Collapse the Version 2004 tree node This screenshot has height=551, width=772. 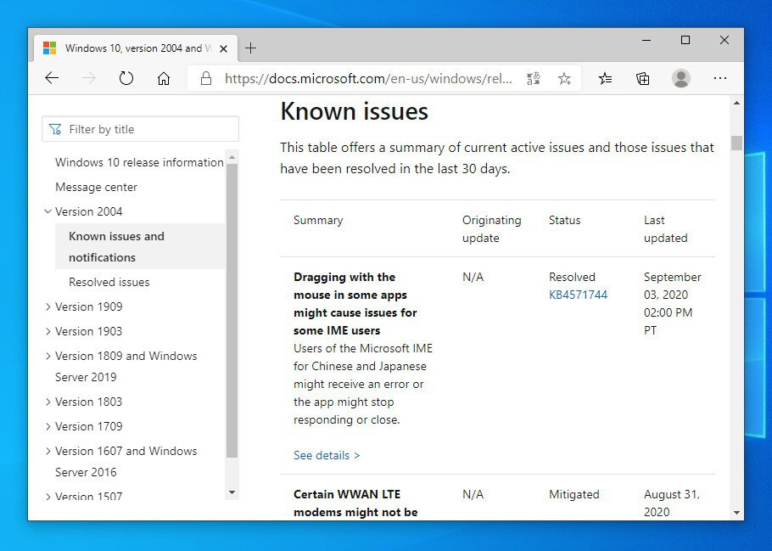48,211
